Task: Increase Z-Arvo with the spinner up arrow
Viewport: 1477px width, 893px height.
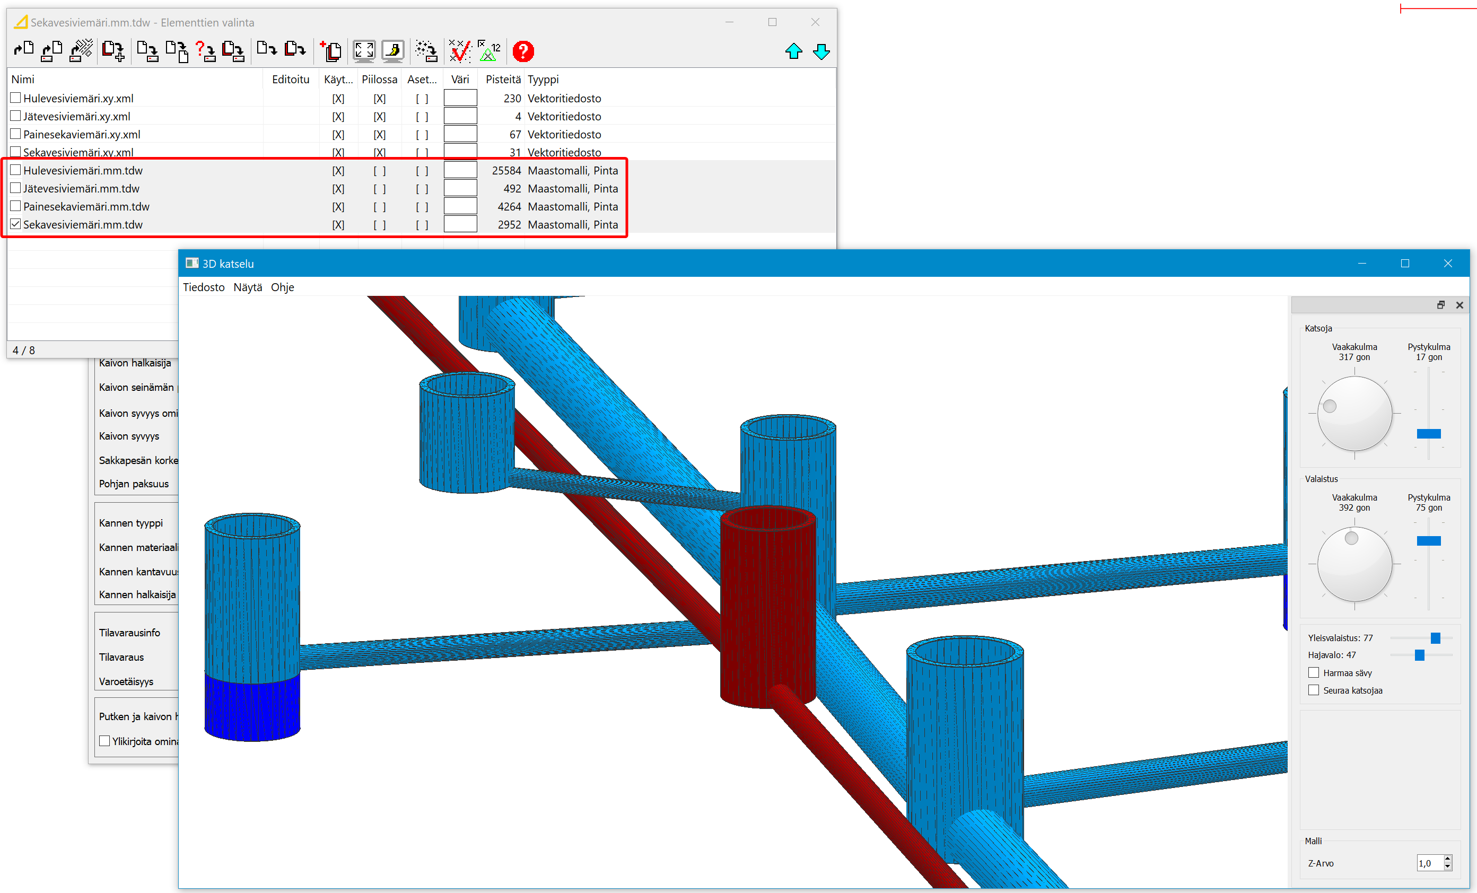Action: (1448, 859)
